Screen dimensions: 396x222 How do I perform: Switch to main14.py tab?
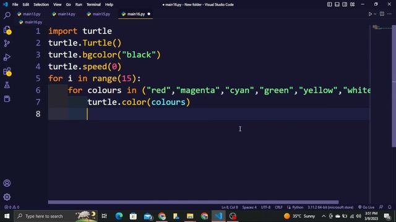64,14
